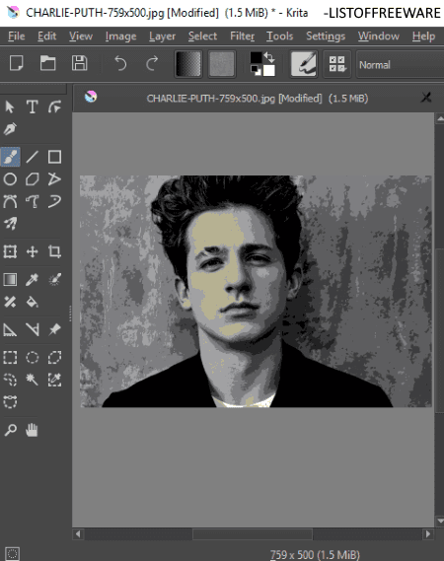Screen dimensions: 444x561
Task: Pick the Rectangular Selection tool
Action: [10, 357]
